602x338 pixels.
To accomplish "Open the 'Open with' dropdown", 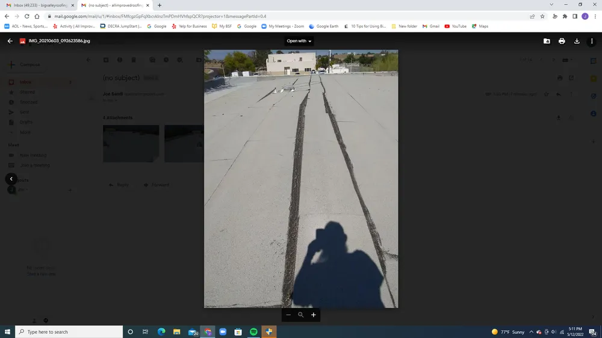I will tap(299, 41).
